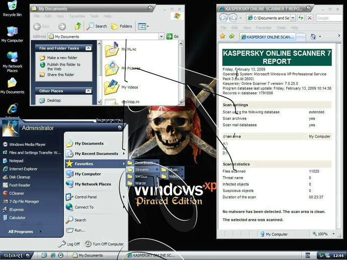Open File menu in My Documents window
The height and width of the screenshot is (260, 347).
click(37, 16)
